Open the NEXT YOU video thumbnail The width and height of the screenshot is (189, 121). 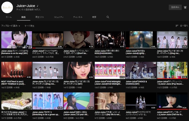pyautogui.click(x=17, y=70)
